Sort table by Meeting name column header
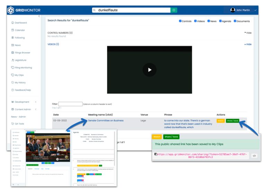The height and width of the screenshot is (194, 266). [100, 115]
